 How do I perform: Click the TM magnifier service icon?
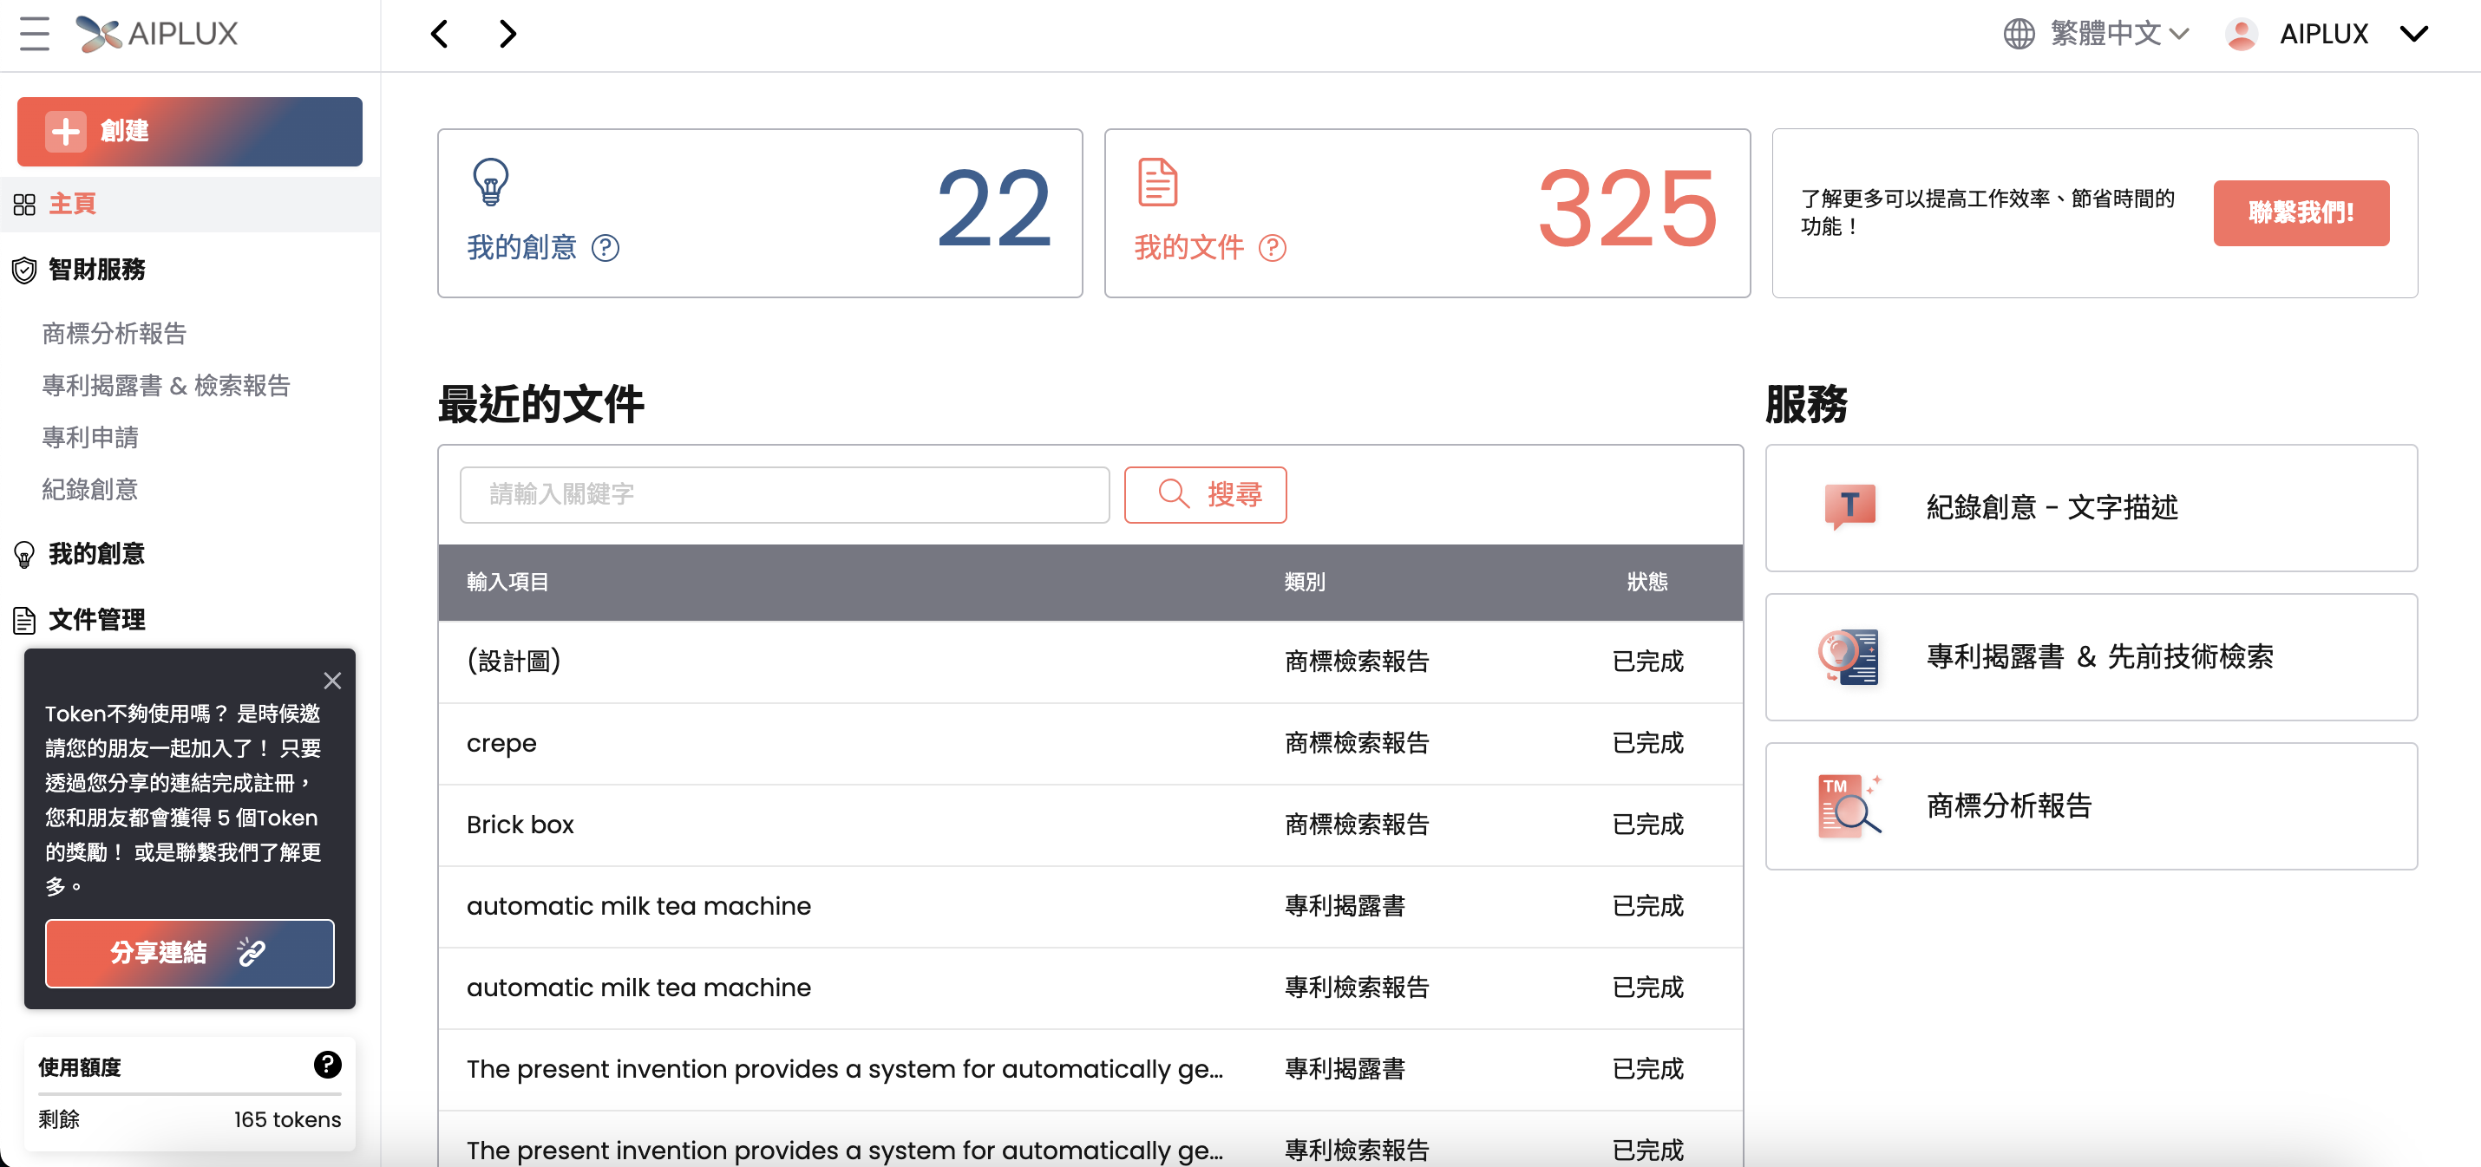click(x=1849, y=806)
